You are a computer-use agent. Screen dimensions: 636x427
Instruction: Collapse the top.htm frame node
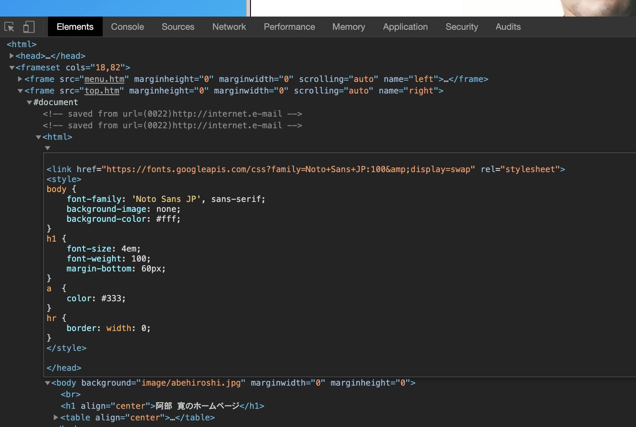(x=20, y=91)
